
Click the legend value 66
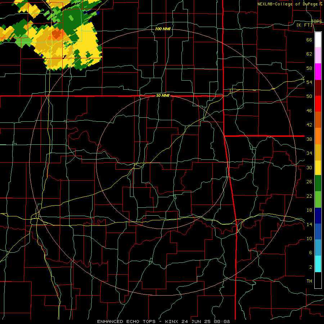(x=309, y=40)
